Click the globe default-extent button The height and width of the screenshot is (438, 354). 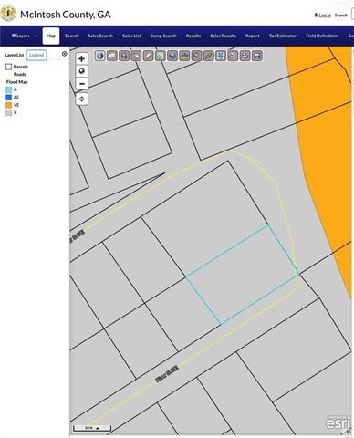[x=81, y=71]
